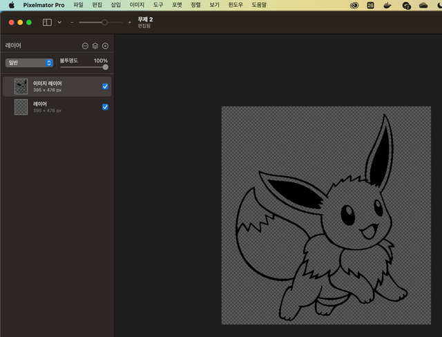Expand the sidebar view options chevron
This screenshot has height=337, width=442.
click(x=59, y=22)
